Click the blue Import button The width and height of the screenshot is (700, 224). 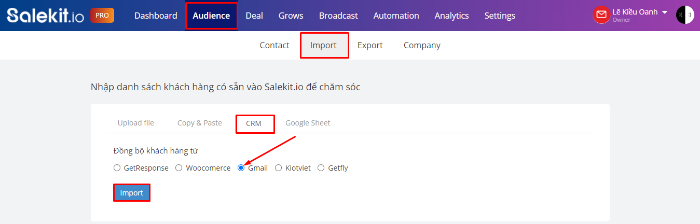click(132, 193)
